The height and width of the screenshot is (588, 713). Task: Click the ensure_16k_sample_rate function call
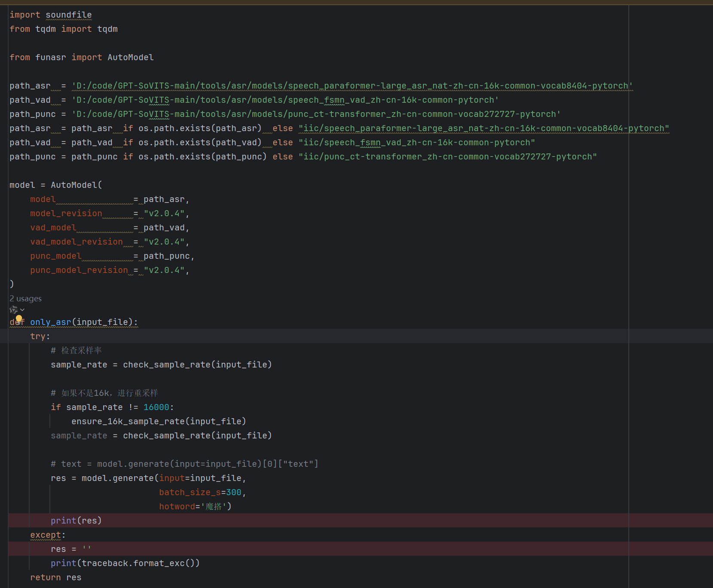click(159, 421)
